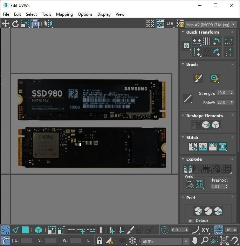Collapse the Stitch rollout

(x=183, y=137)
